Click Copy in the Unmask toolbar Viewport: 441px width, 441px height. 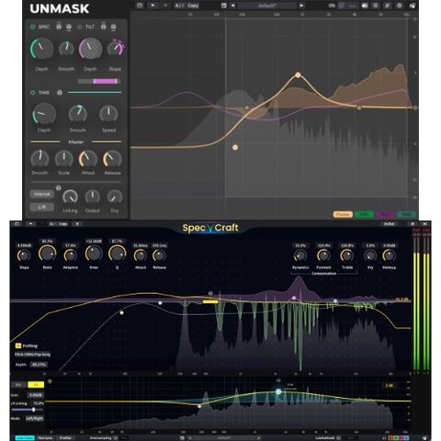193,6
